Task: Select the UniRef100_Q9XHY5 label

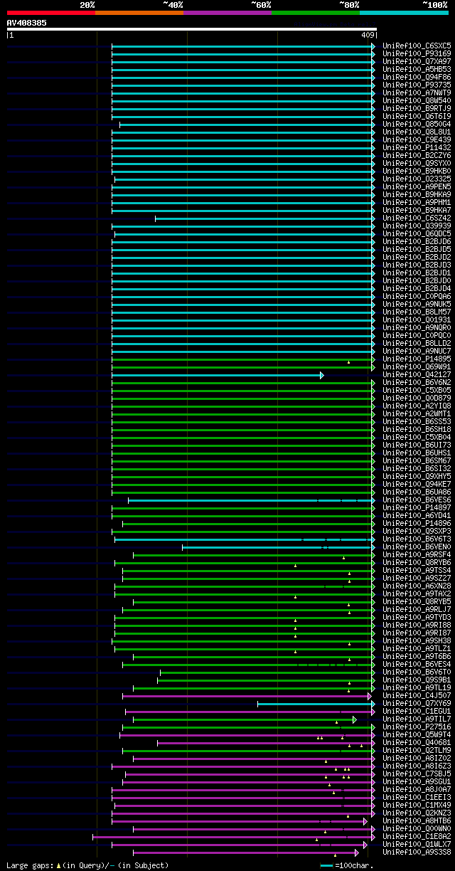Action: click(x=417, y=477)
